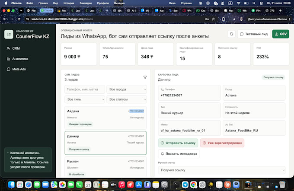Viewport: 294px width, 191px height.
Task: Click the LC logo badge
Action: point(9,34)
